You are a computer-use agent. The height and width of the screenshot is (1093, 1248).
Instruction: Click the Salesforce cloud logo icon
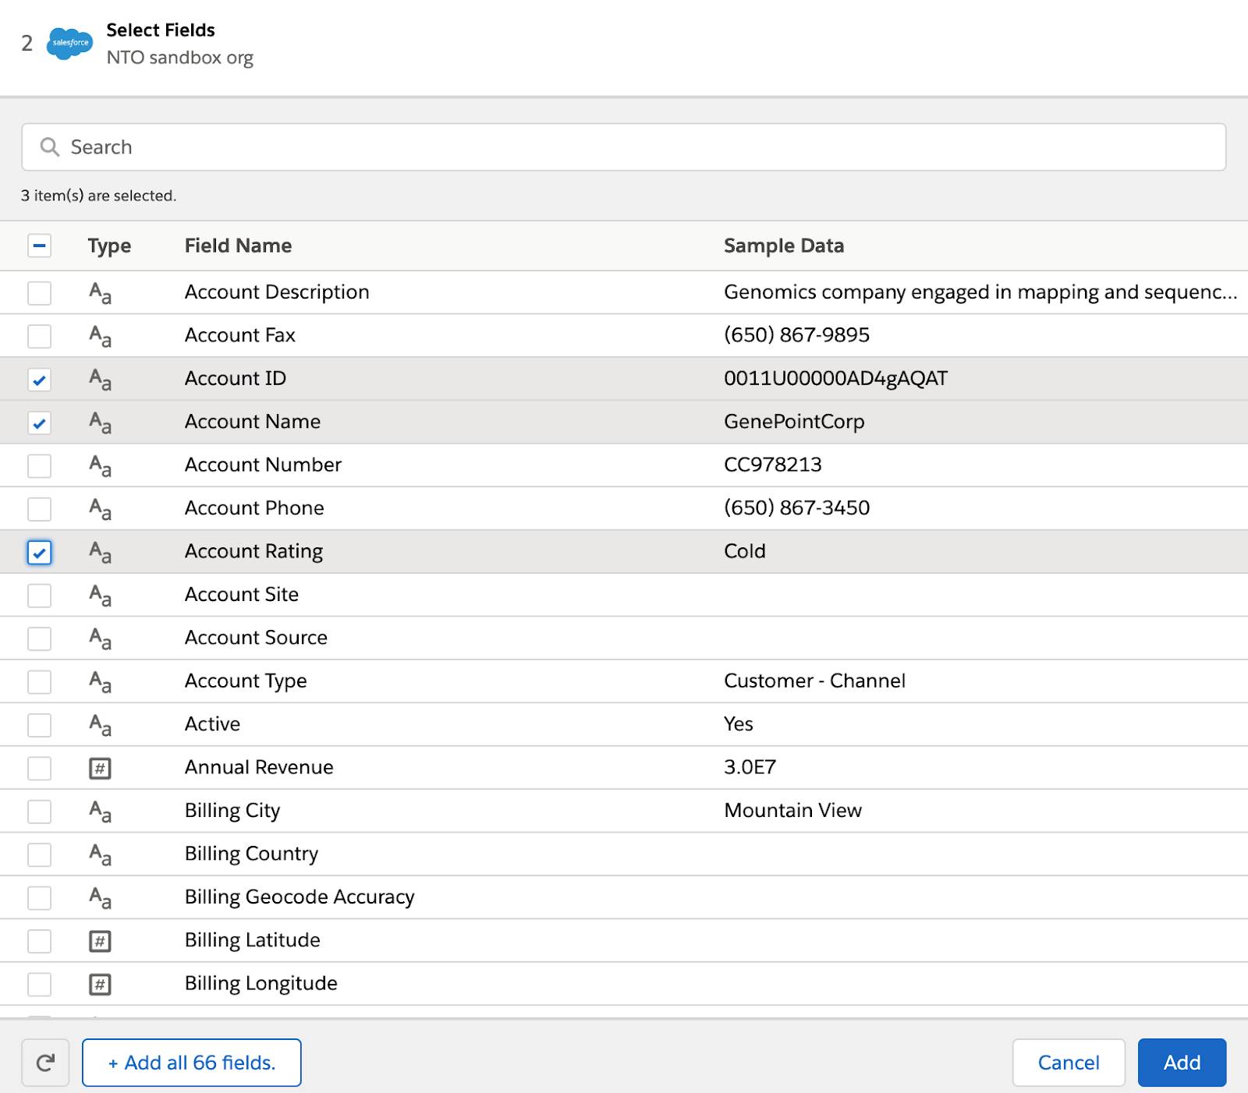tap(69, 43)
